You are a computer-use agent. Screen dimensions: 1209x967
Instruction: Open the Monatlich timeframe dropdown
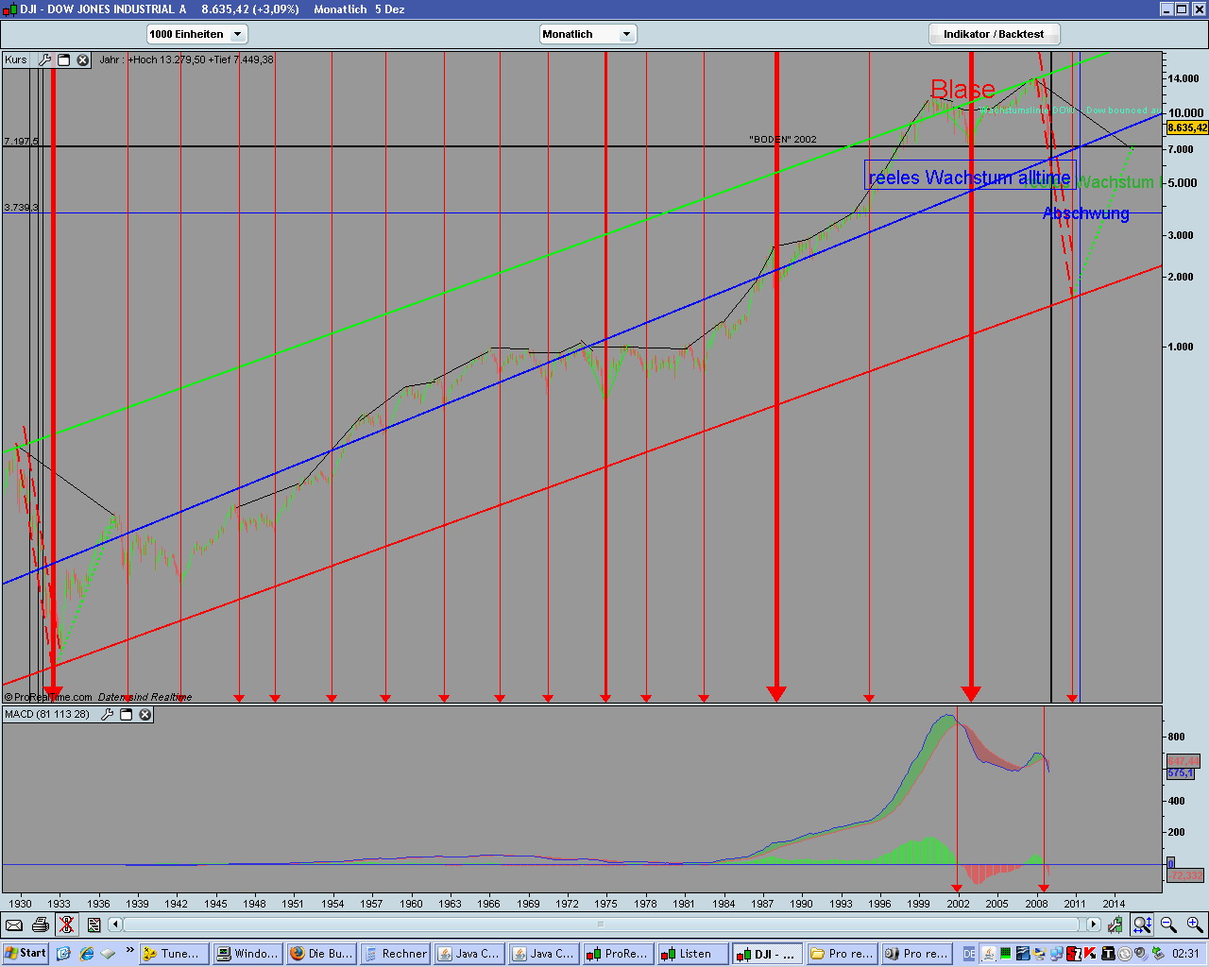click(588, 34)
